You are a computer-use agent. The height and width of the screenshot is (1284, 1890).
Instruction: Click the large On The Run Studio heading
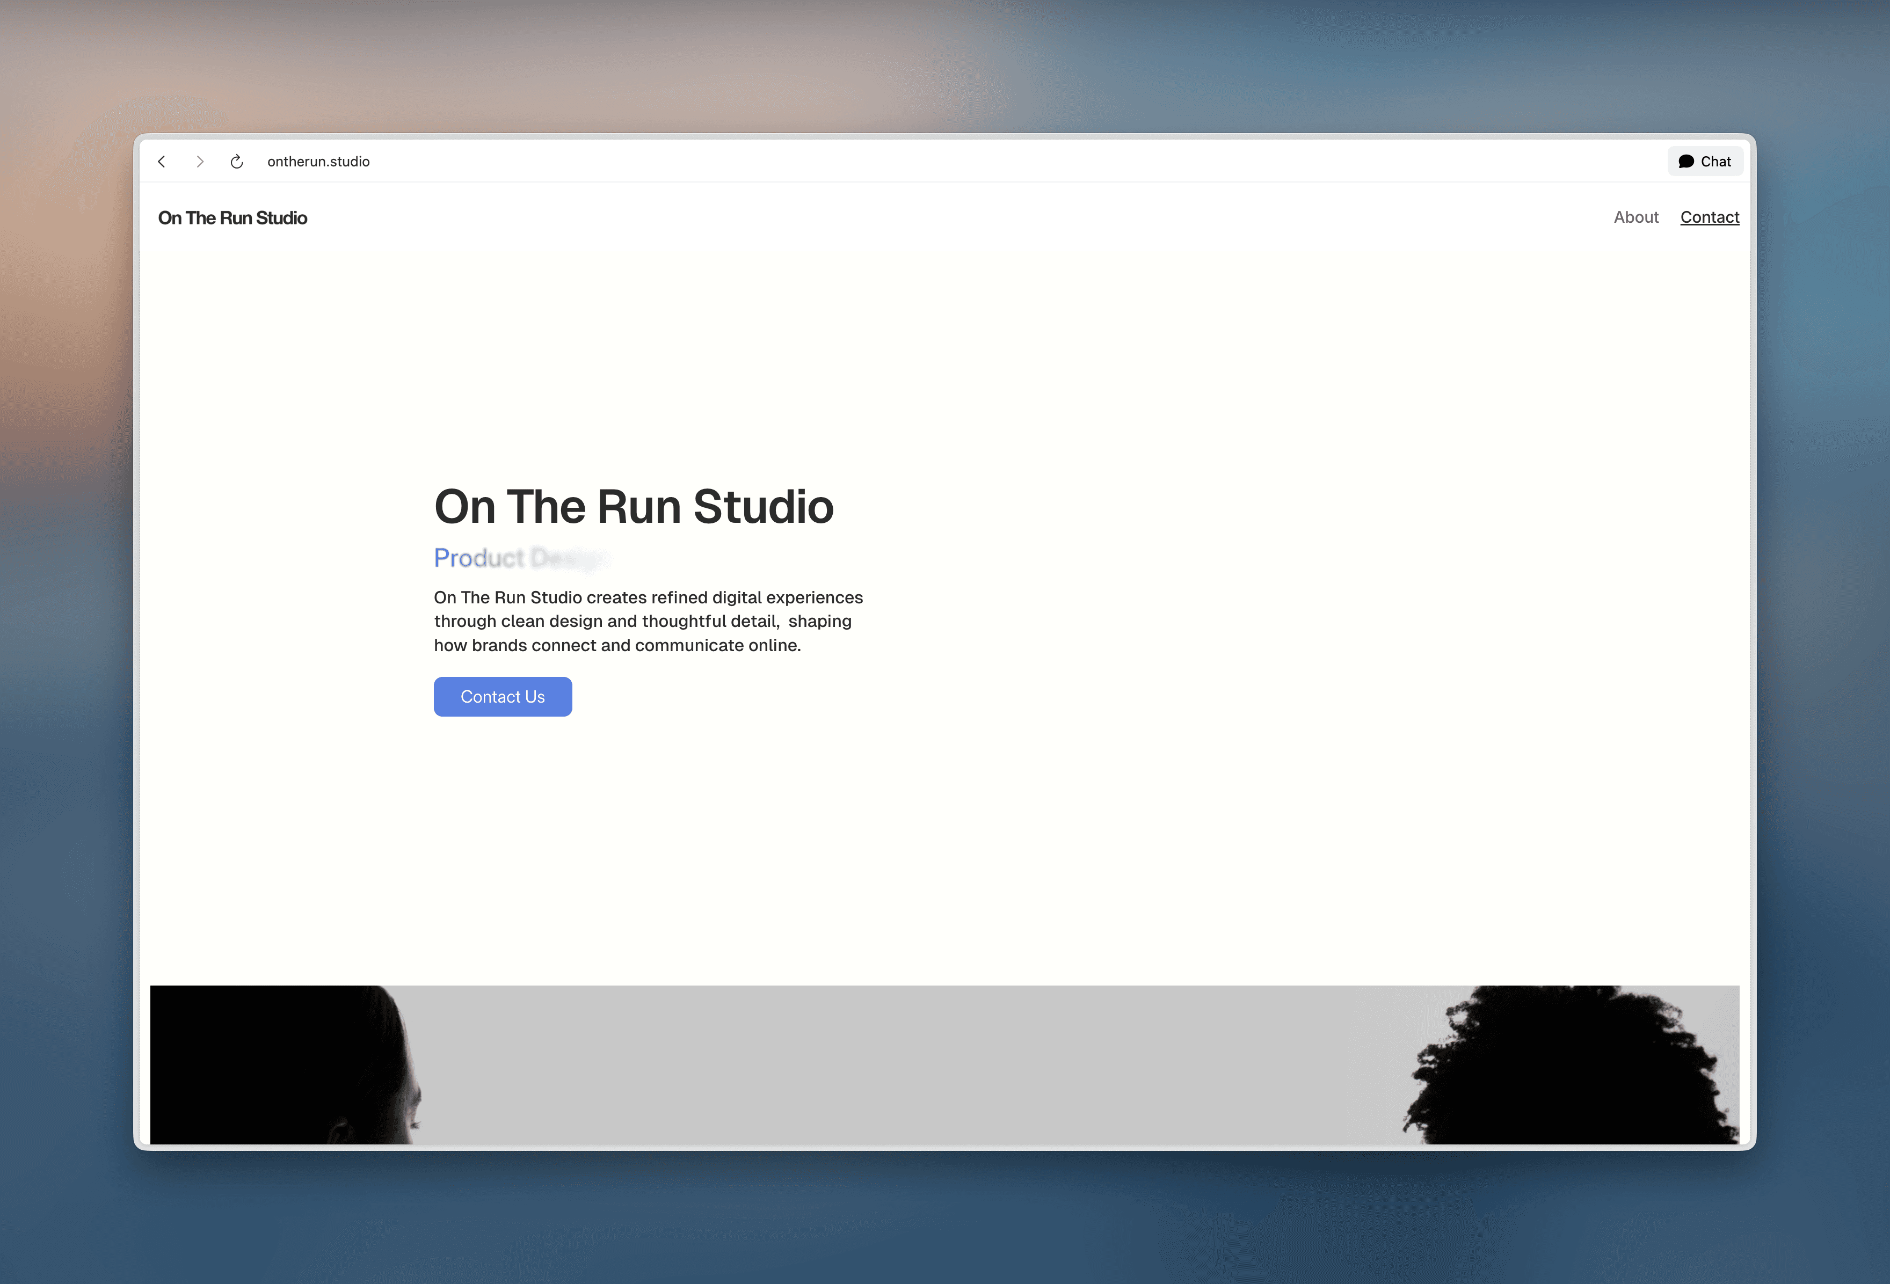[x=634, y=507]
